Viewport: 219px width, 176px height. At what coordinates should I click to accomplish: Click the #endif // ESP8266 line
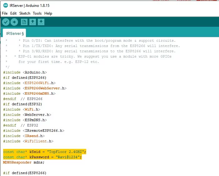pos(23,99)
